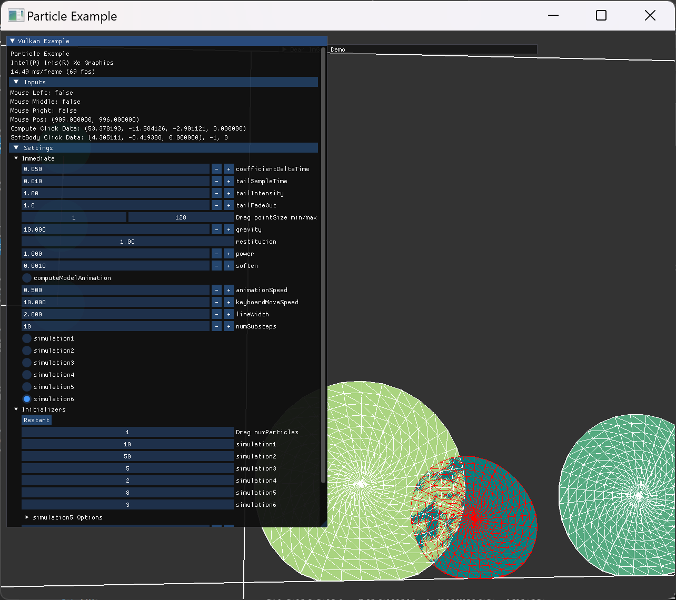The height and width of the screenshot is (600, 676).
Task: Click the lineWidth input field
Action: 115,314
